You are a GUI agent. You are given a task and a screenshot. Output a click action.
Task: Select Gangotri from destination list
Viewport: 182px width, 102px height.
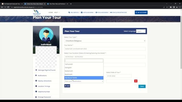84,67
